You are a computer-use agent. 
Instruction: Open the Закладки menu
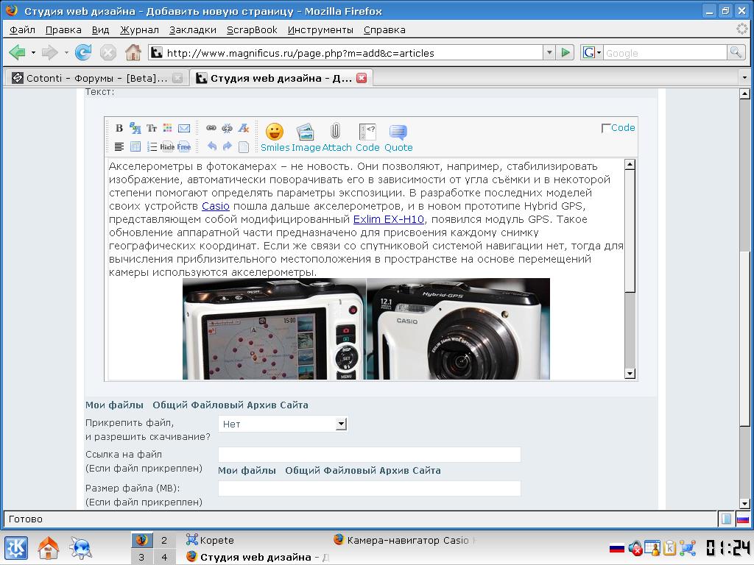[x=192, y=29]
